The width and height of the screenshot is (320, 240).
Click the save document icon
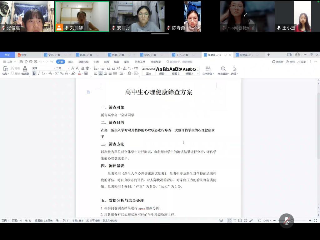pos(21,62)
